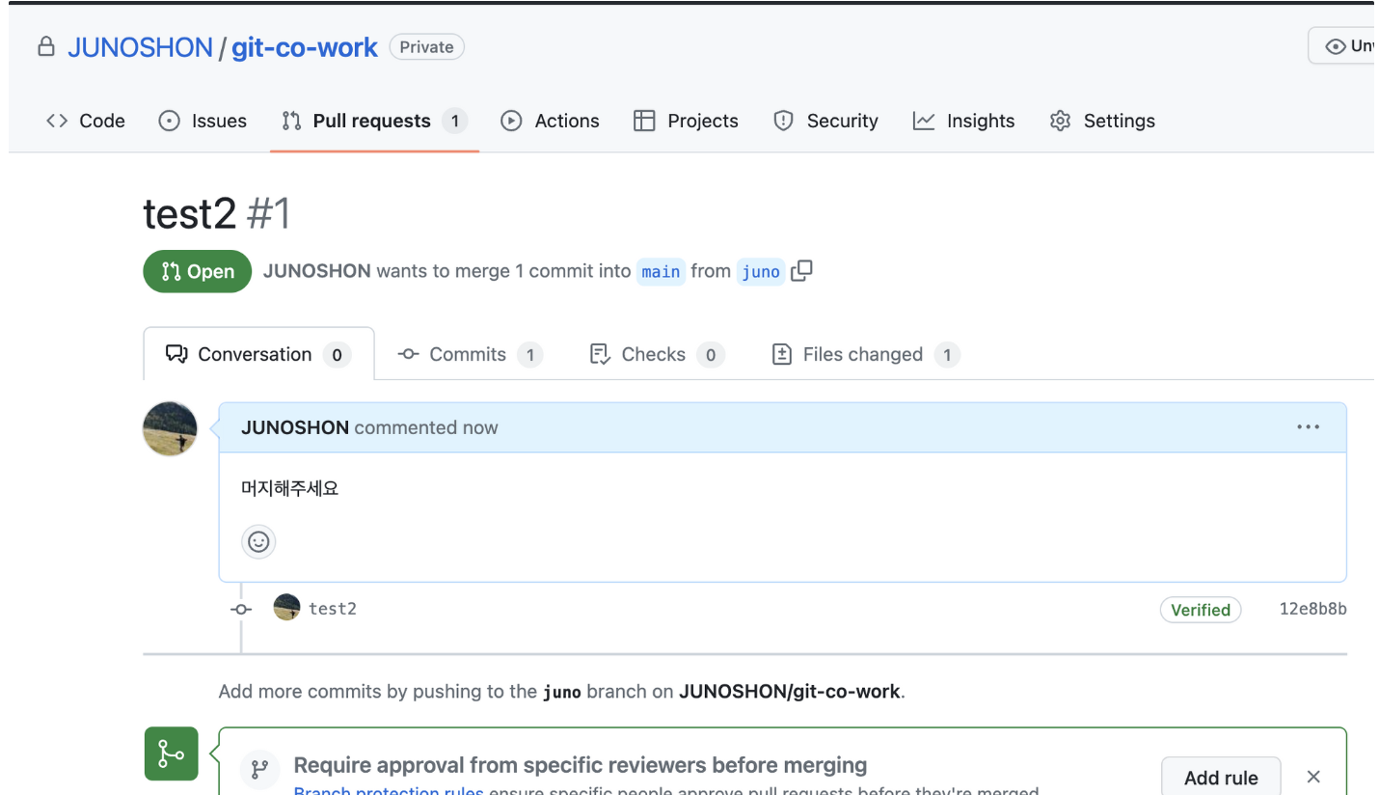Switch to the Conversation tab
Viewport: 1379px width, 795px height.
coord(258,354)
